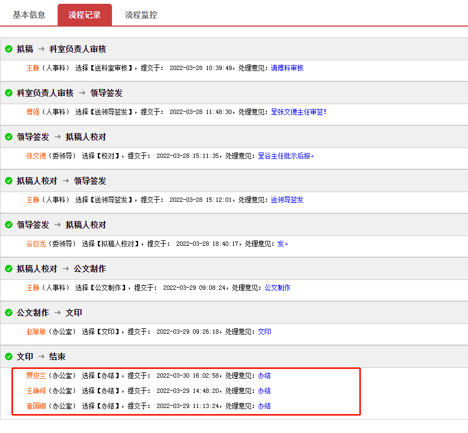Click green check icon beside 拟稿人校对 → 公文制作
The height and width of the screenshot is (433, 468).
pos(9,269)
